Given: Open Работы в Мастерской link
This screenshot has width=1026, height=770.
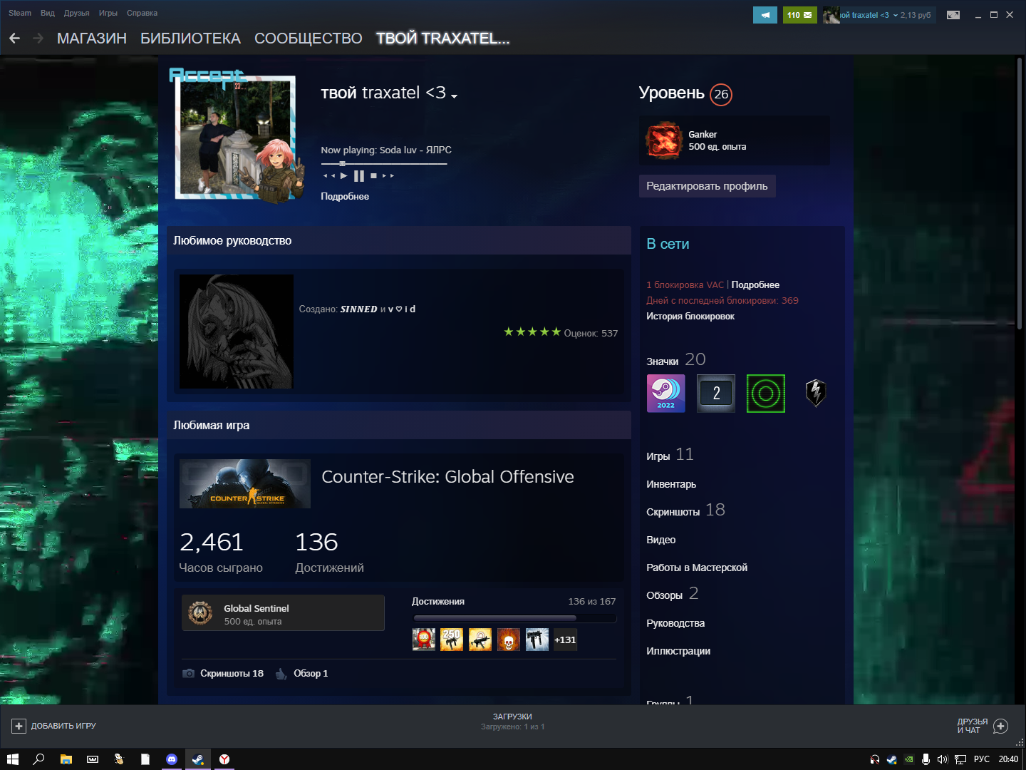Looking at the screenshot, I should coord(697,568).
